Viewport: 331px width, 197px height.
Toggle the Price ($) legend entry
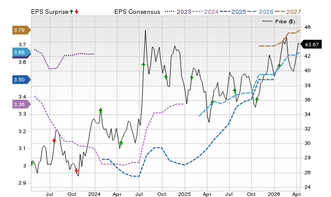tap(278, 22)
